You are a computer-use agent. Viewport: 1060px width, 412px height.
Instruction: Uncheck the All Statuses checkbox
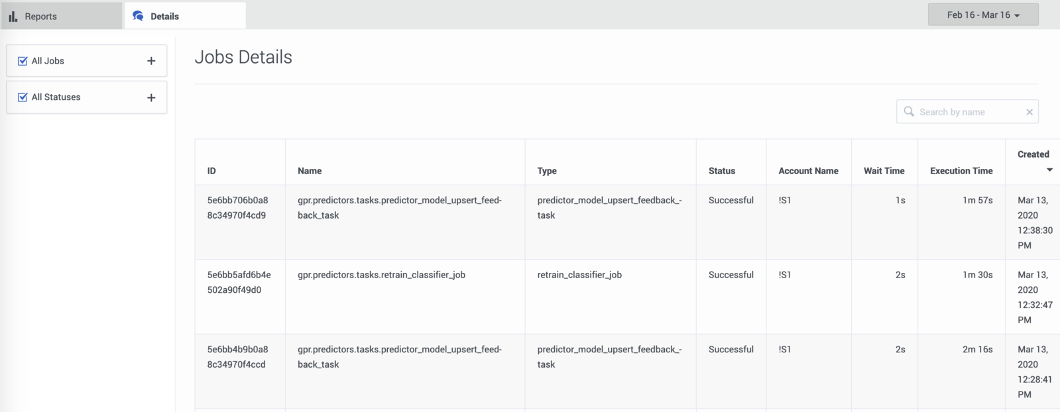(x=23, y=97)
